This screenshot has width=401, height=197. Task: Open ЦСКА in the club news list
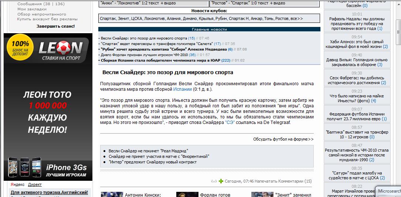[x=137, y=18]
